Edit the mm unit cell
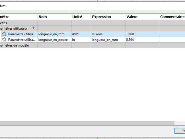The image size is (185, 139). [81, 34]
